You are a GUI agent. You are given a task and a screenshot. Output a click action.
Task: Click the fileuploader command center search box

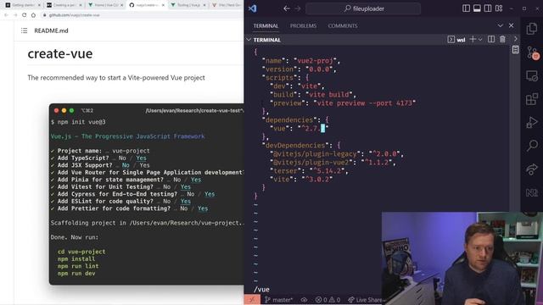coord(363,8)
